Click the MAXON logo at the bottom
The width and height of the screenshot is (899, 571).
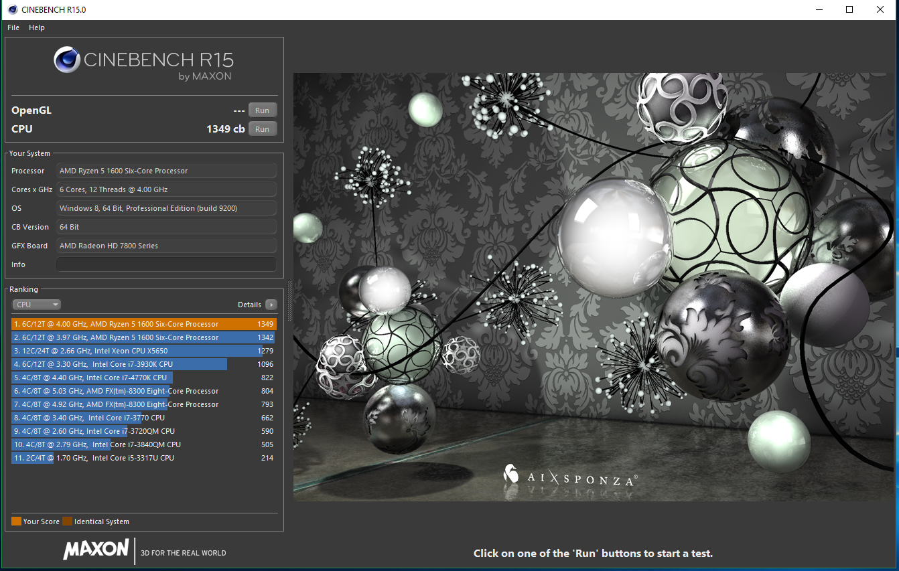[x=96, y=549]
